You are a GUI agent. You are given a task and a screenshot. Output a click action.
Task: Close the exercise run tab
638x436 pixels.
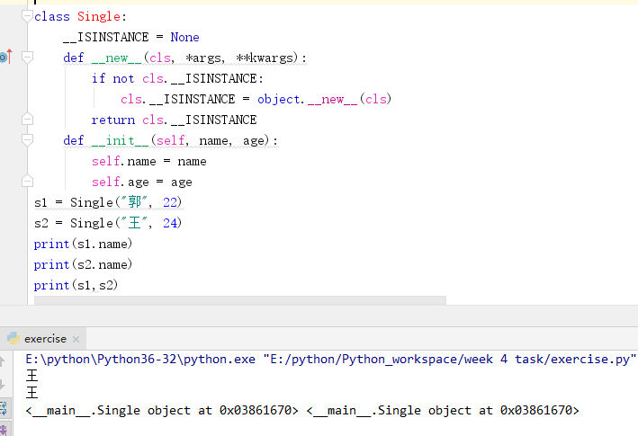[x=76, y=339]
